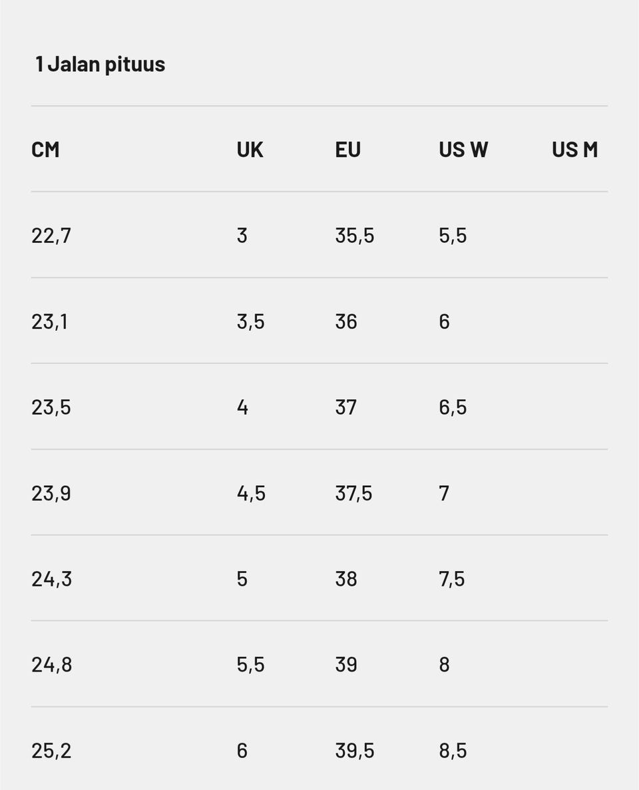The height and width of the screenshot is (790, 639).
Task: Select US W size 8,5 cell
Action: click(x=453, y=751)
